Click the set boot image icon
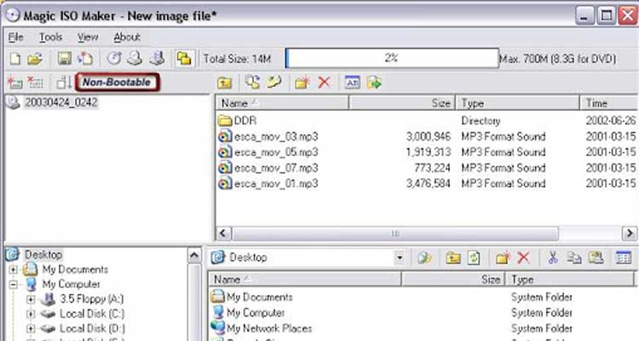Screen dimensions: 639x341 pos(15,83)
